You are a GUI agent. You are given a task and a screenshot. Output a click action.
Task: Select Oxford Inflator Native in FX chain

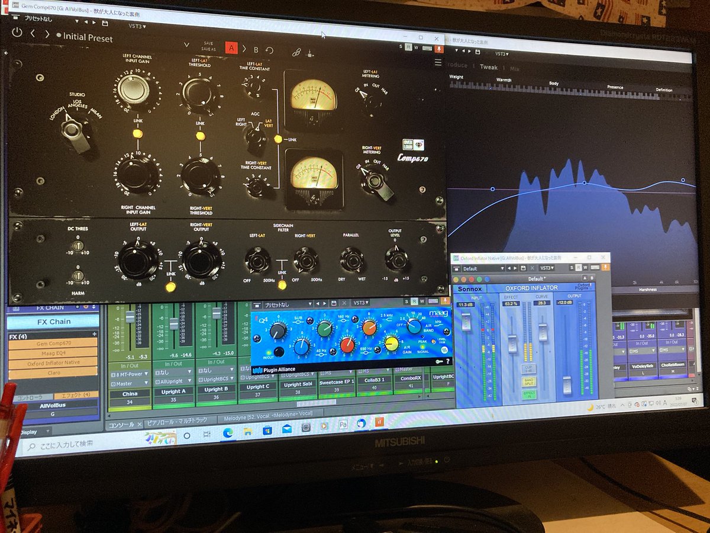click(x=53, y=363)
